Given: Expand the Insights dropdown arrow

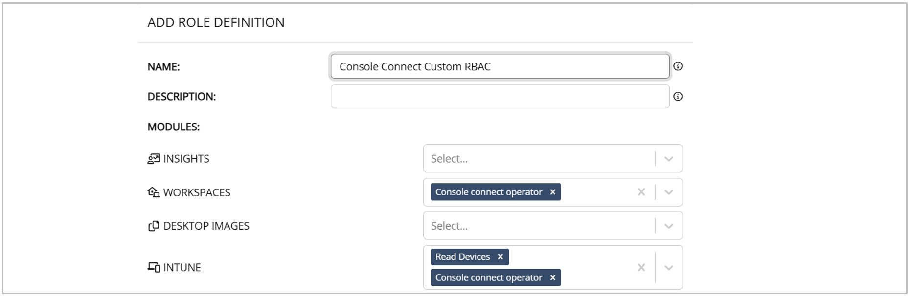Looking at the screenshot, I should pyautogui.click(x=669, y=159).
